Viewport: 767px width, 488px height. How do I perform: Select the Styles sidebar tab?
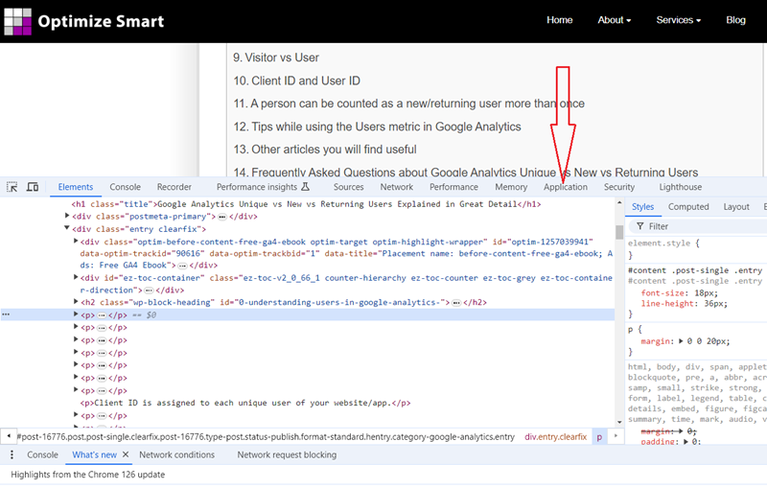point(642,207)
